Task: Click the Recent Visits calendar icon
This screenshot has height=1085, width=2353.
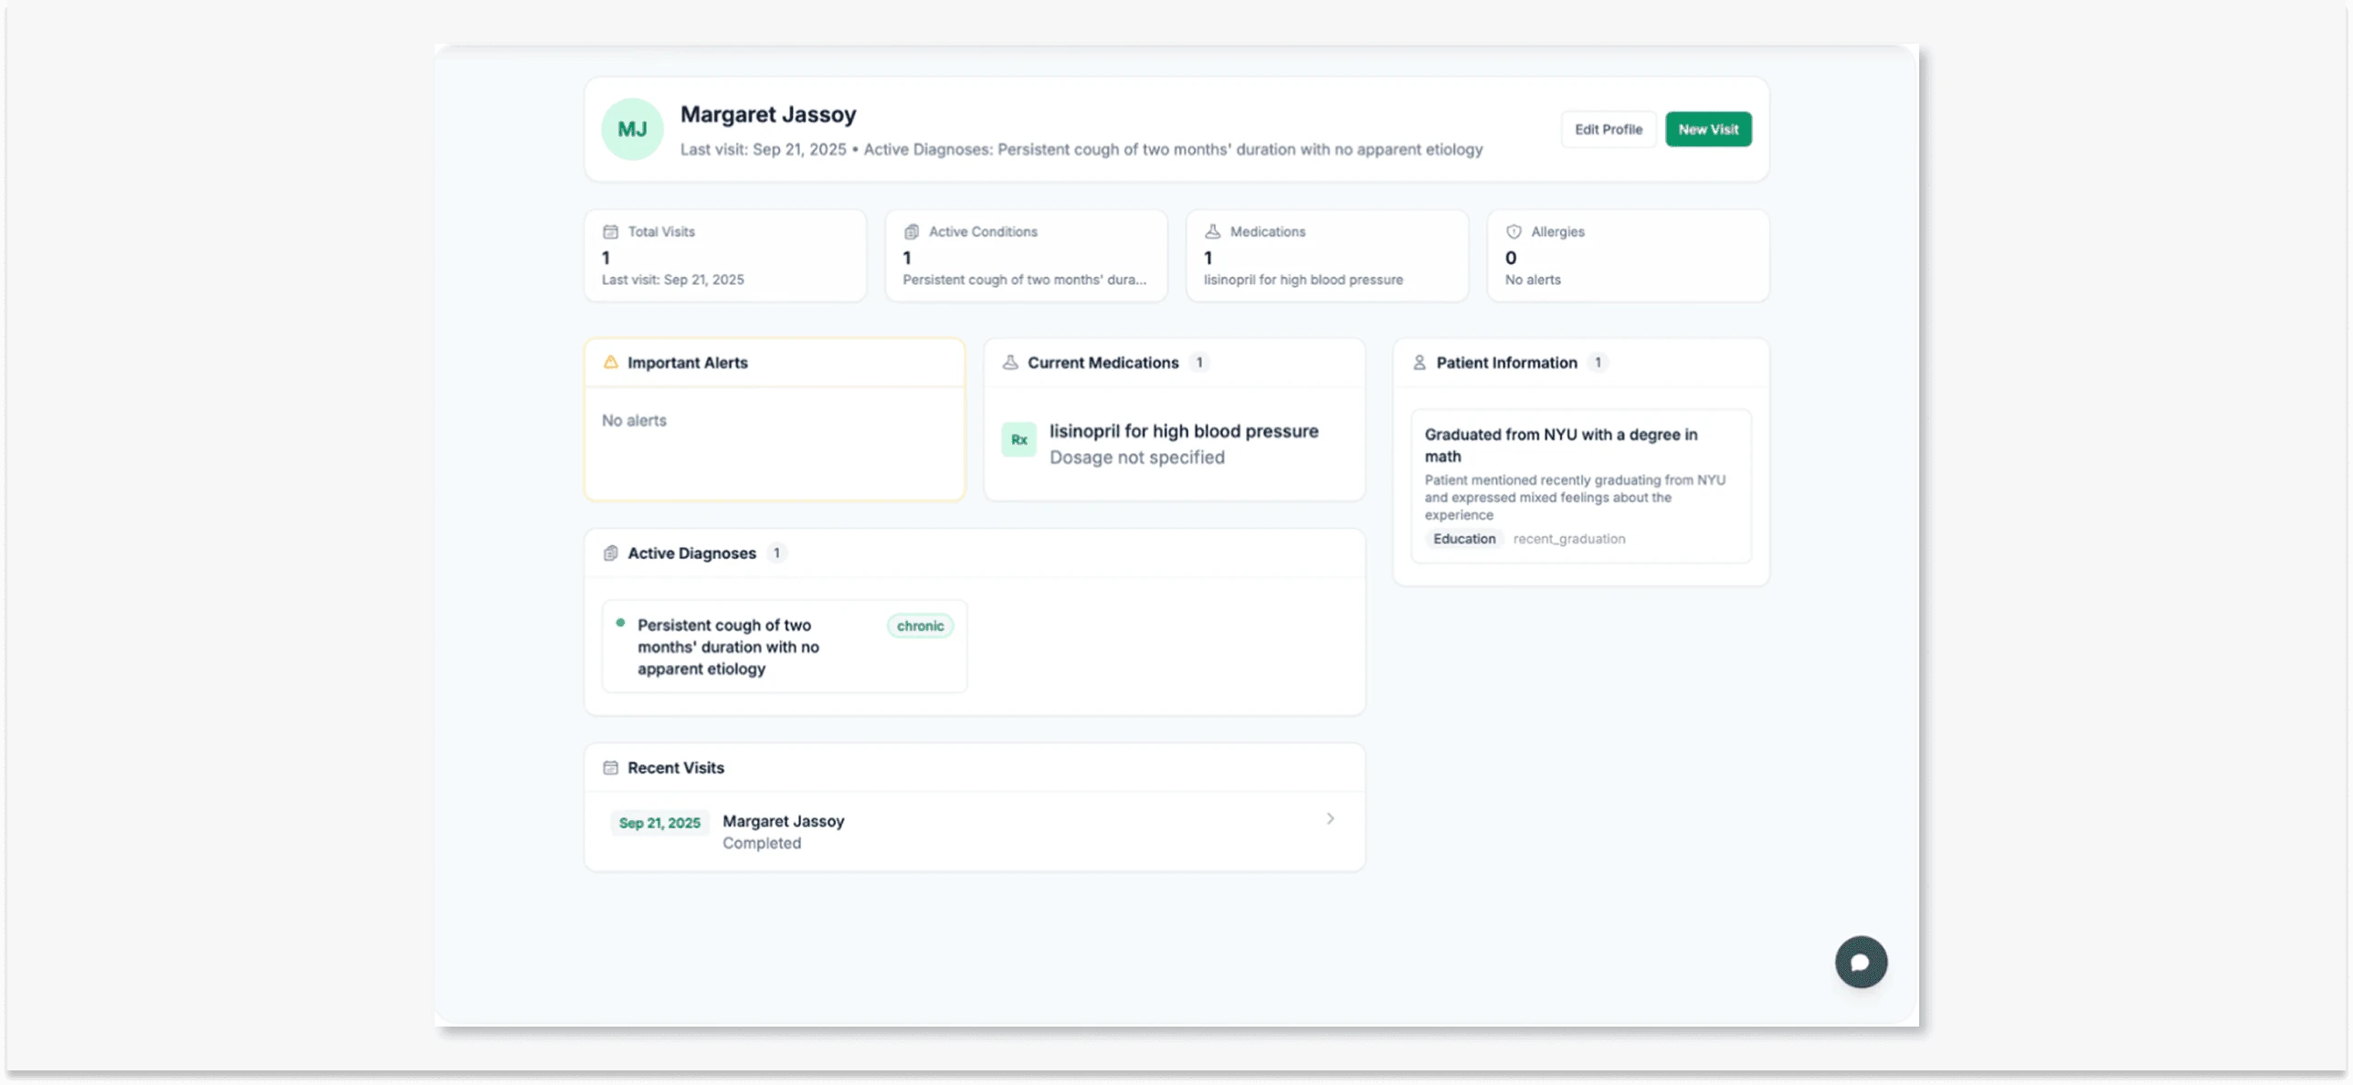Action: click(x=611, y=768)
